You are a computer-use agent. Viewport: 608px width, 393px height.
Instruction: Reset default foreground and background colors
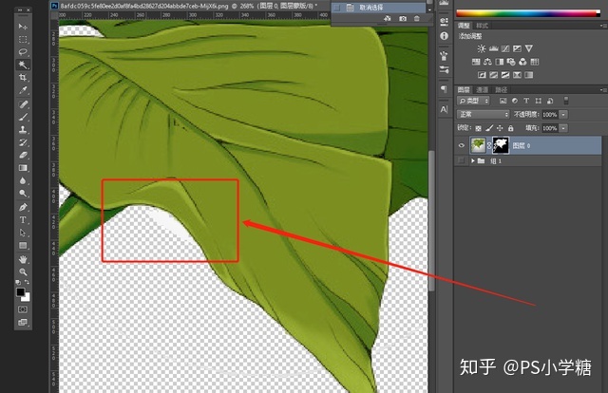(x=18, y=283)
